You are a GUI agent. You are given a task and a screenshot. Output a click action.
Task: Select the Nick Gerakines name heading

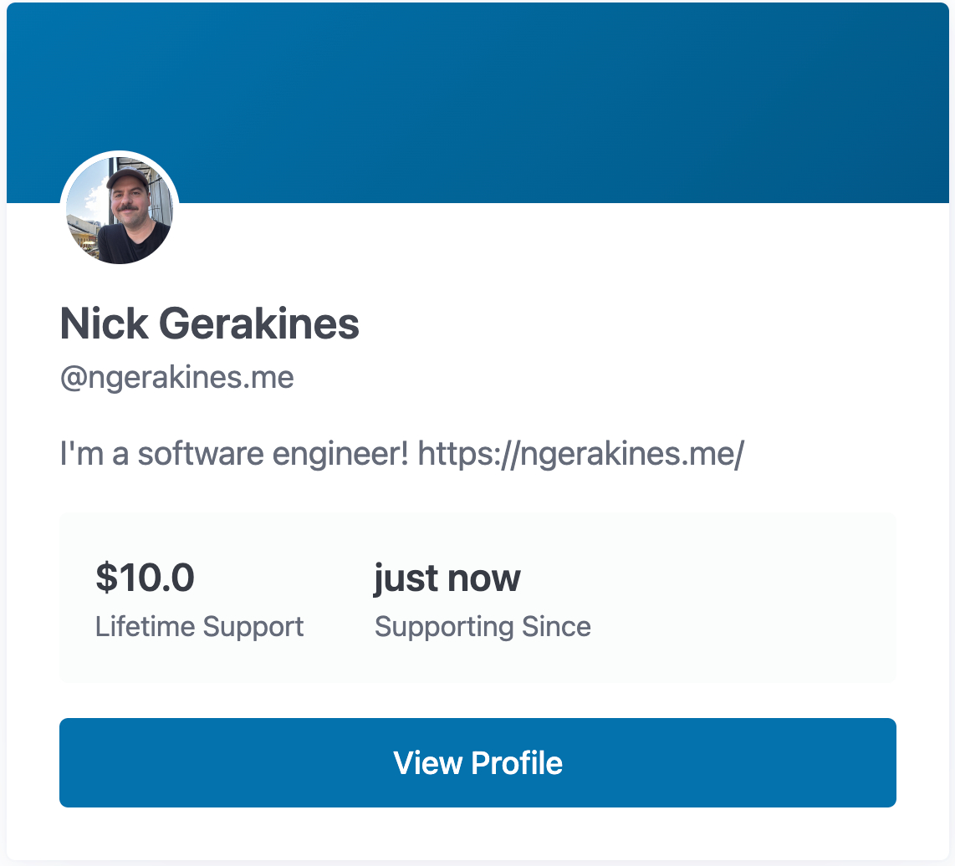click(209, 324)
